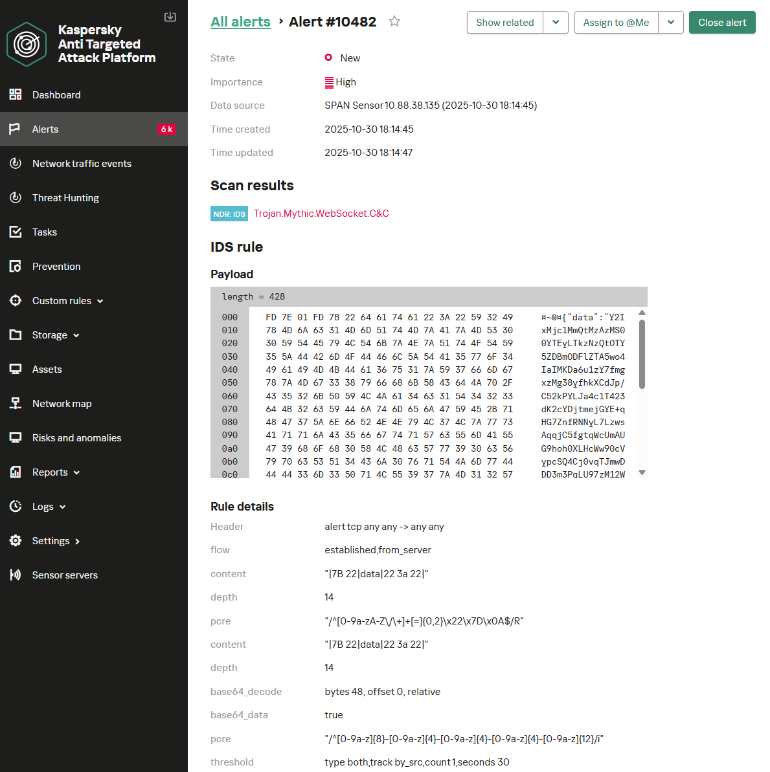Click the payload scrollbar thumb

642,354
